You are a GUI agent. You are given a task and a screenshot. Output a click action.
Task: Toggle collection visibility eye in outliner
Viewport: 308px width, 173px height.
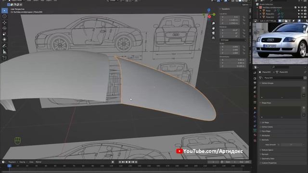pos(302,8)
